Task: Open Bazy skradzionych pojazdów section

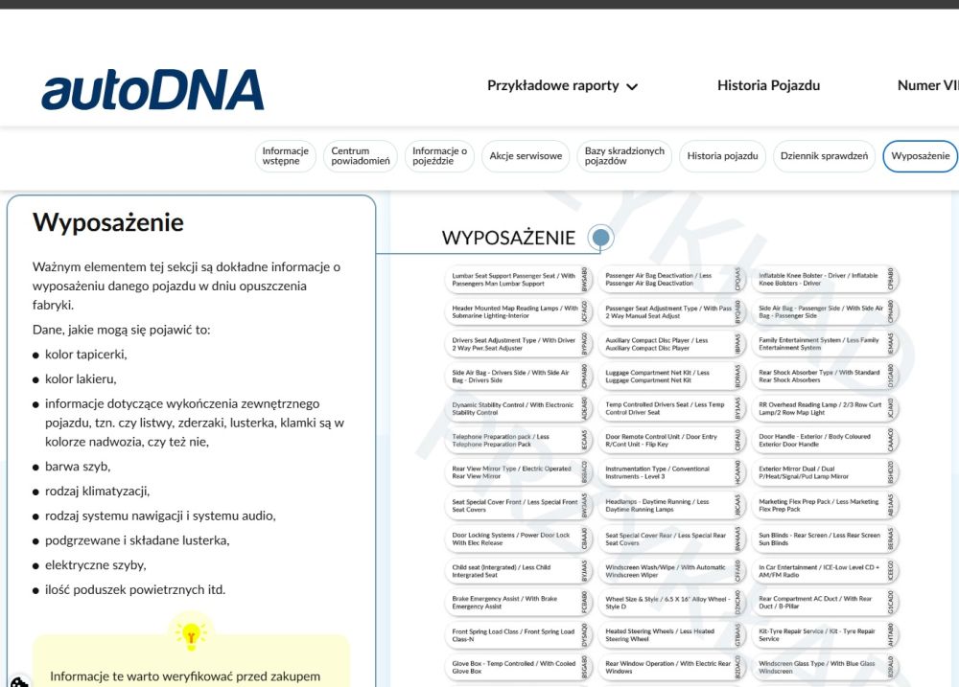Action: coord(624,156)
